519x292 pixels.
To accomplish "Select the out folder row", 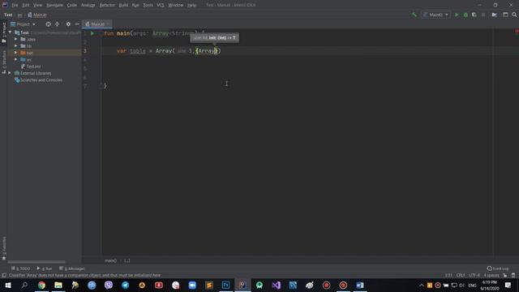I will (x=45, y=53).
